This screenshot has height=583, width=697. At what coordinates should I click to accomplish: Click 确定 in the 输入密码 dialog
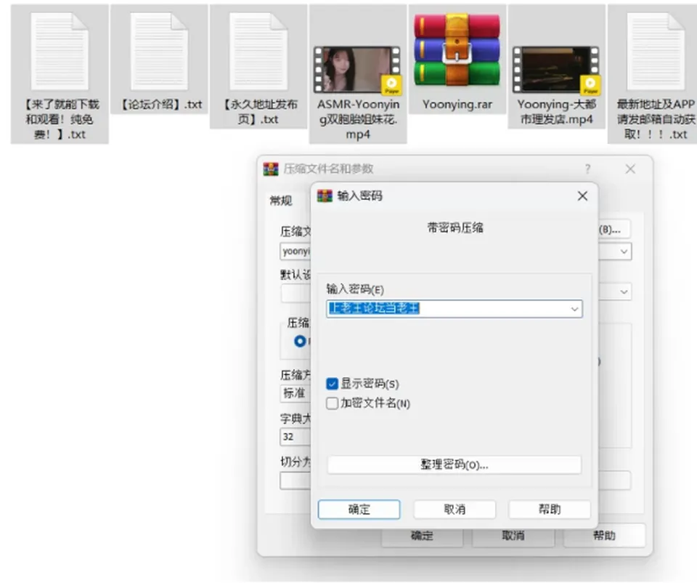pyautogui.click(x=359, y=509)
